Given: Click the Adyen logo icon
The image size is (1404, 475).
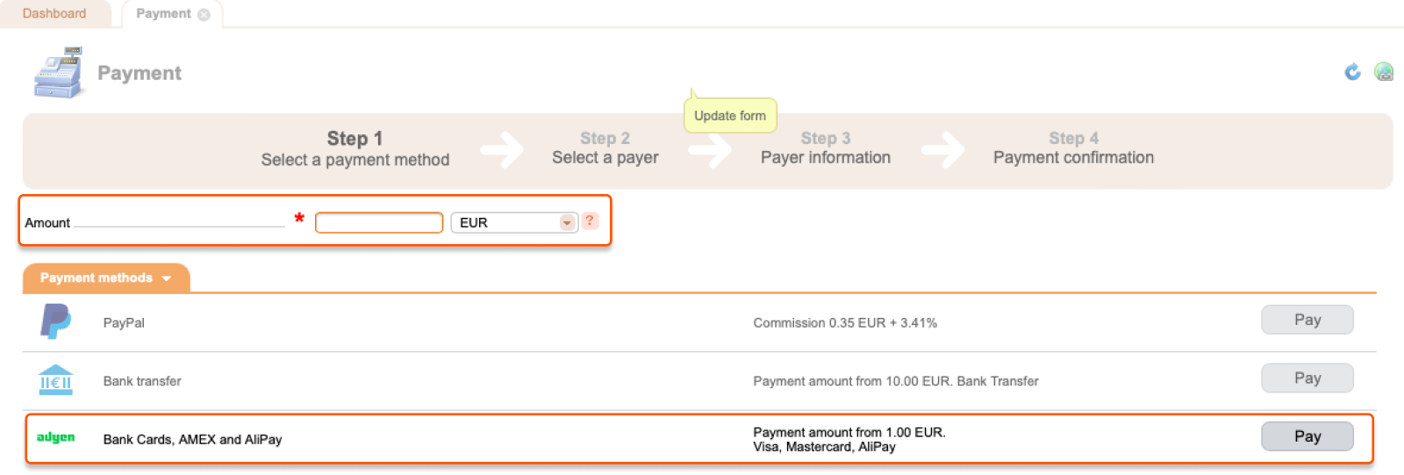Looking at the screenshot, I should (55, 437).
